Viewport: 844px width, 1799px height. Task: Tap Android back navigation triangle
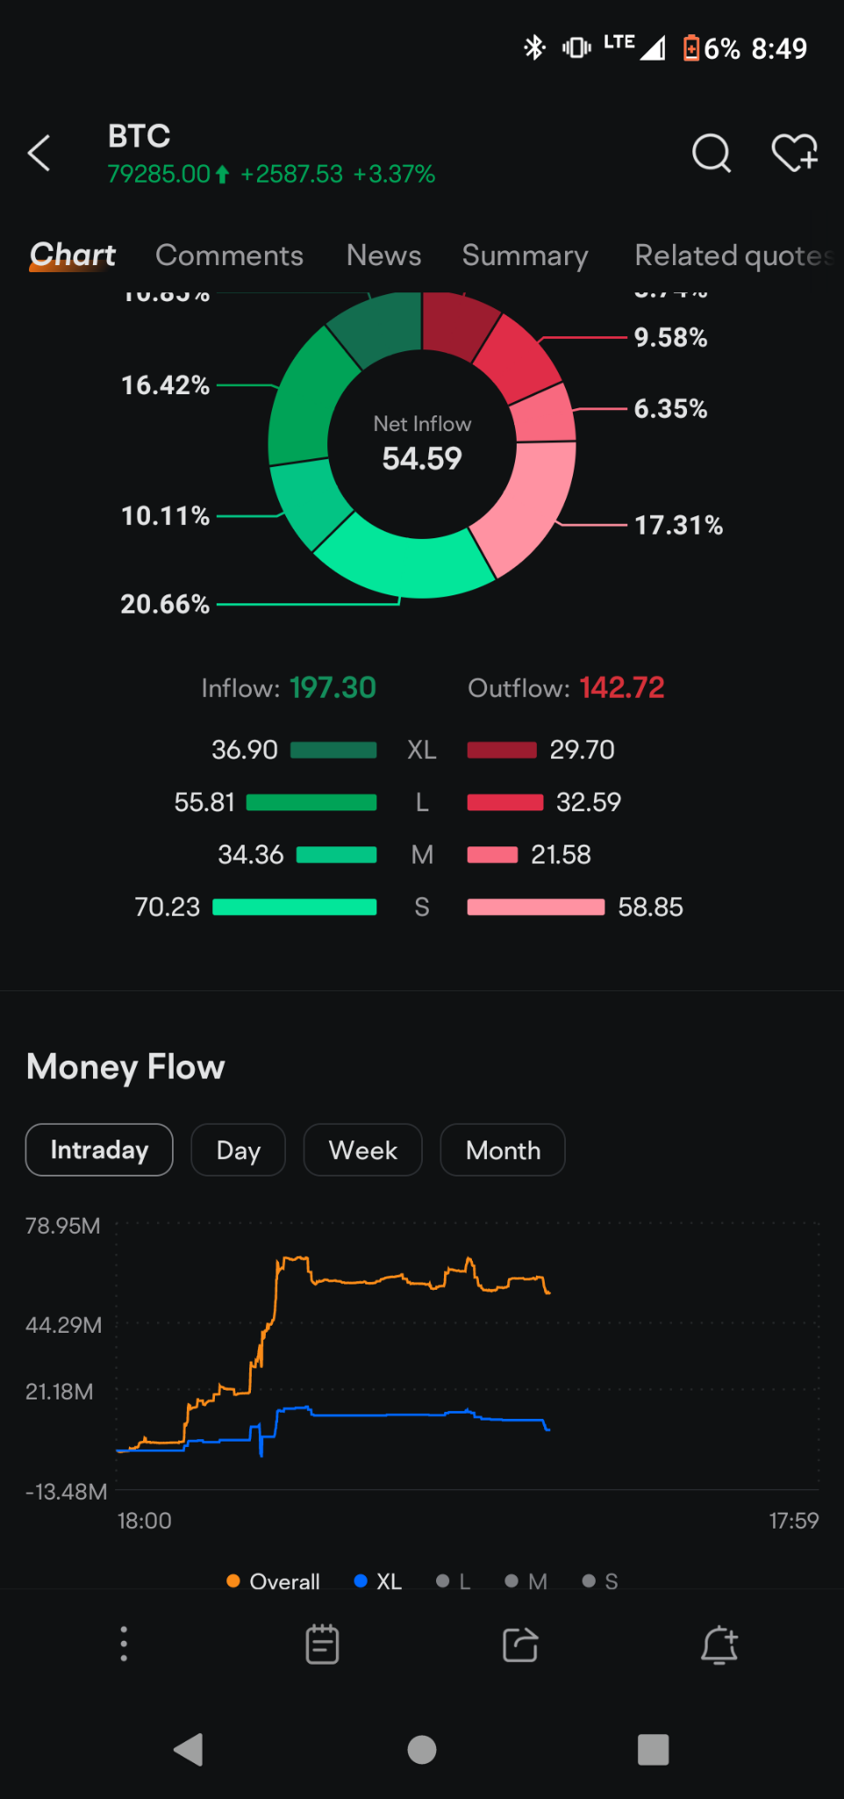coord(189,1749)
